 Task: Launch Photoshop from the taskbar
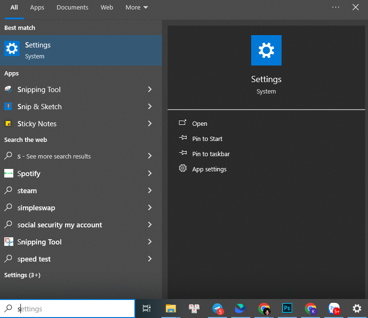pyautogui.click(x=287, y=309)
